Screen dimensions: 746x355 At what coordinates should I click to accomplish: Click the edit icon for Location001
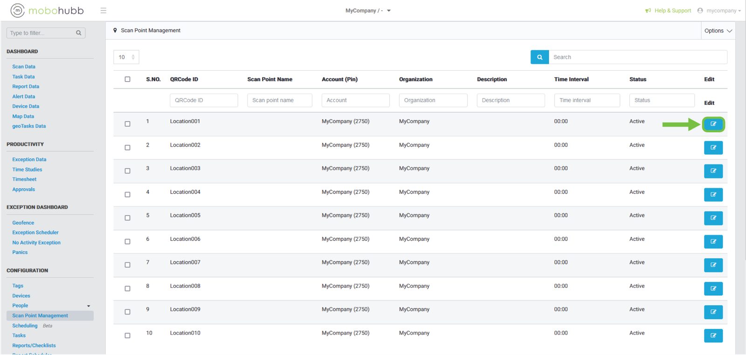click(x=713, y=124)
